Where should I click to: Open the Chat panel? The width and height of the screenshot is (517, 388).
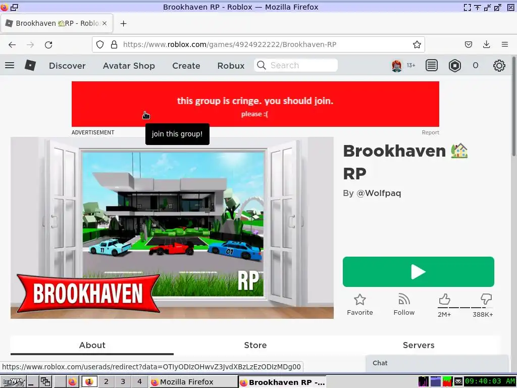tap(437, 363)
